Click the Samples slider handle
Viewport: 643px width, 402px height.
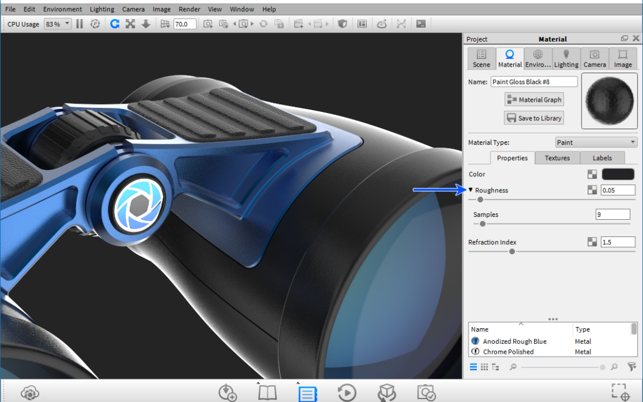coord(483,224)
